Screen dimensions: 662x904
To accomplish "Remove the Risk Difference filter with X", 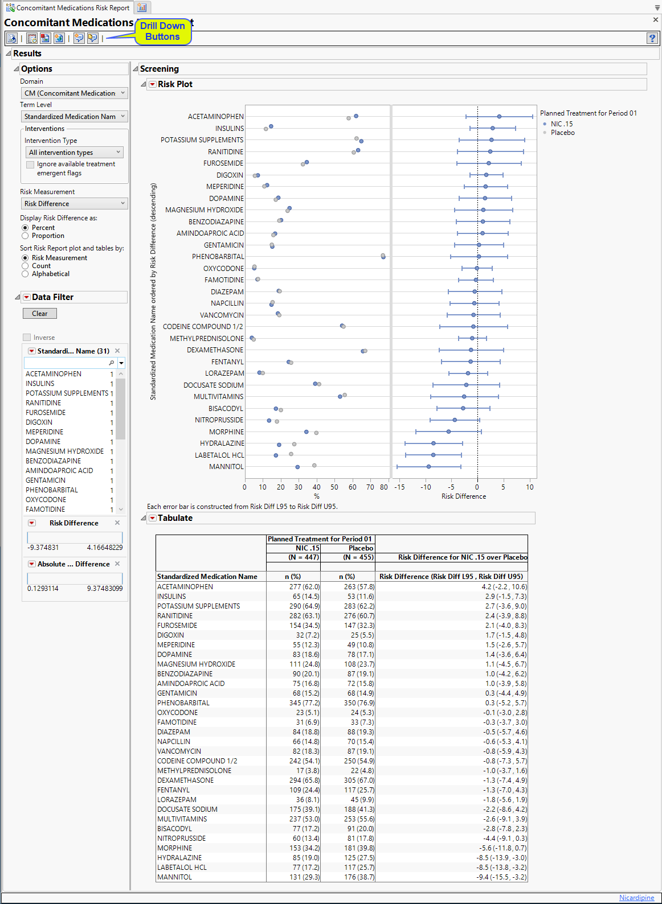I will [117, 523].
